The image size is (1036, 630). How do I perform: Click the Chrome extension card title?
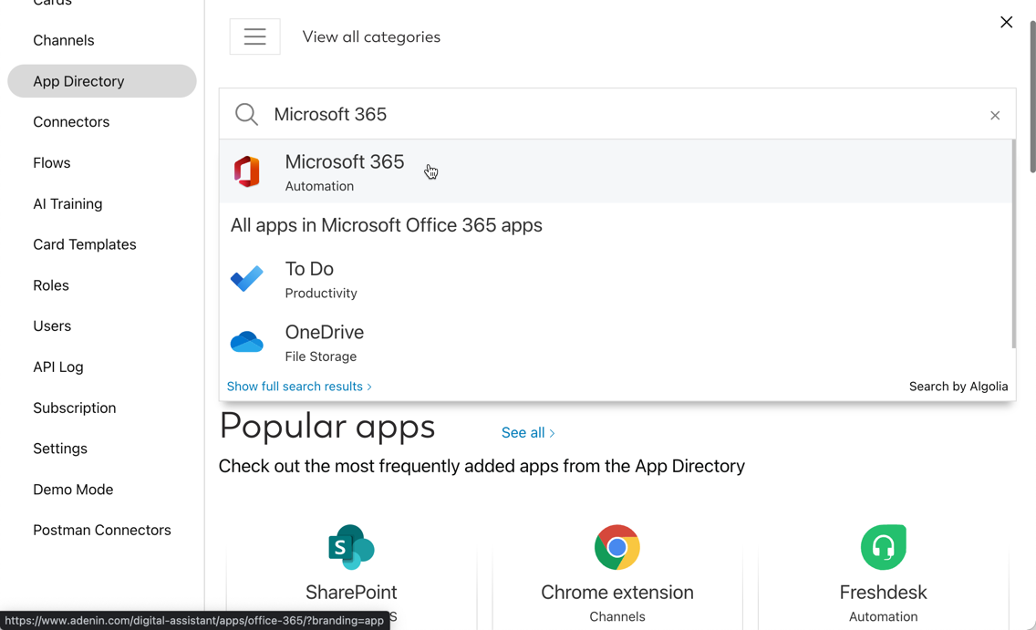point(617,593)
